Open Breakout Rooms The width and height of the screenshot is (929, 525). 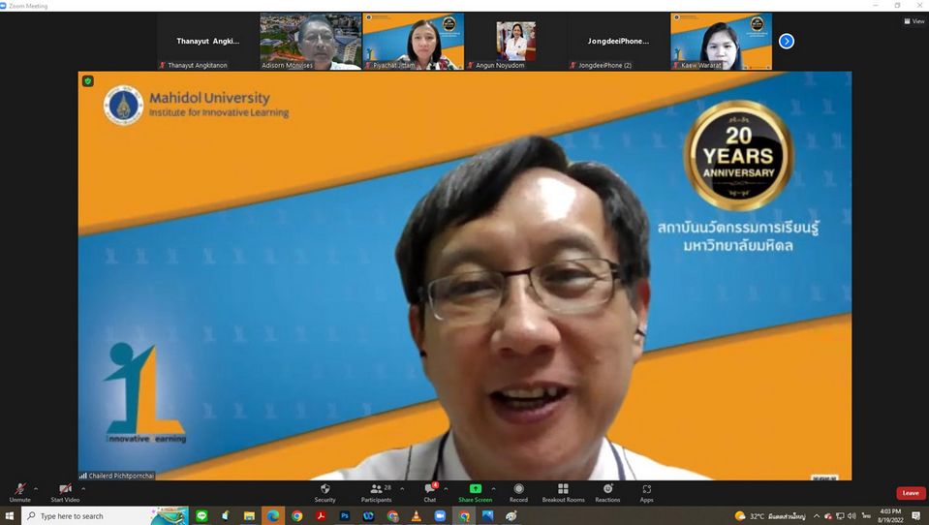[x=563, y=492]
